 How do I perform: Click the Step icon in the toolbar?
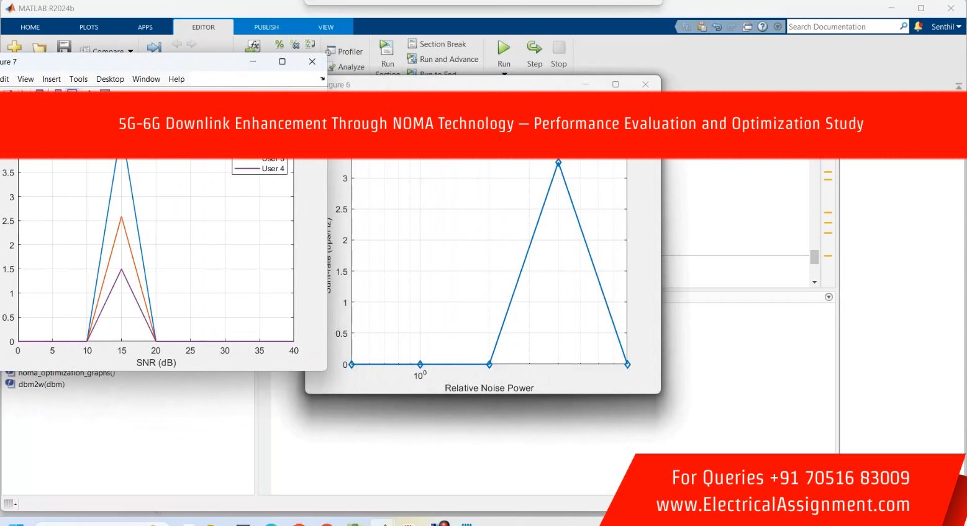click(534, 48)
